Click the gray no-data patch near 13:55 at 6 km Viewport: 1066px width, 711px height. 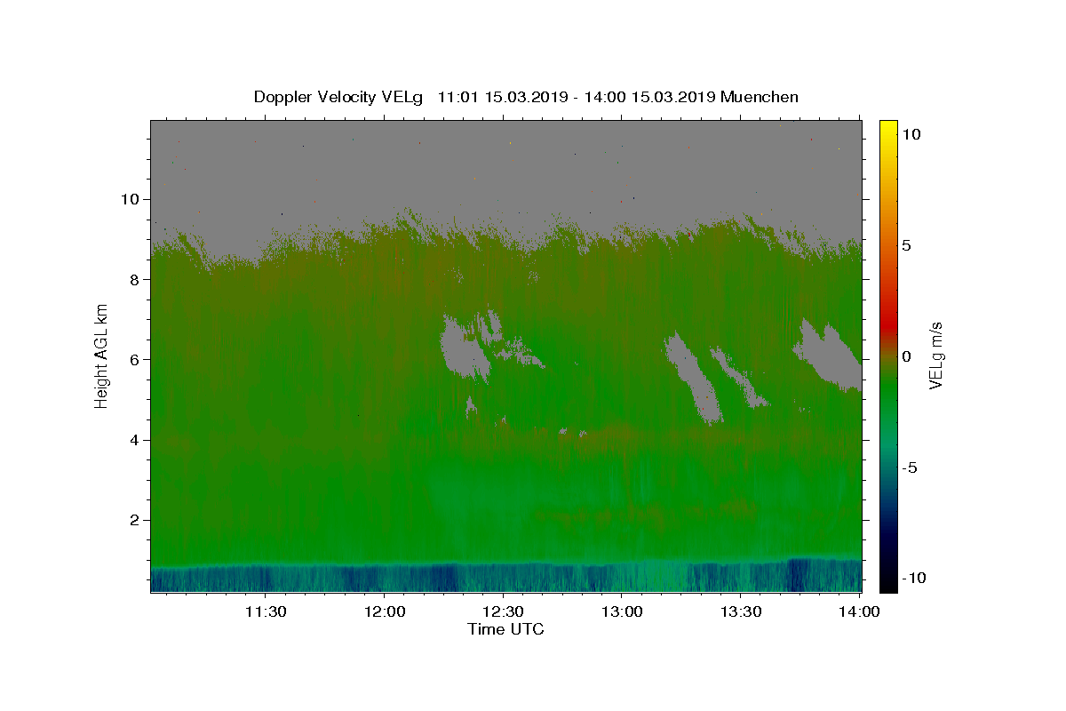(829, 354)
